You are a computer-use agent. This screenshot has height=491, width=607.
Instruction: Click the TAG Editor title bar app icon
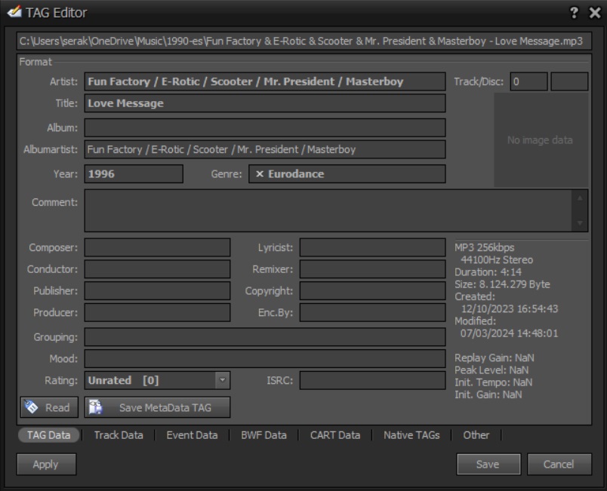coord(14,13)
